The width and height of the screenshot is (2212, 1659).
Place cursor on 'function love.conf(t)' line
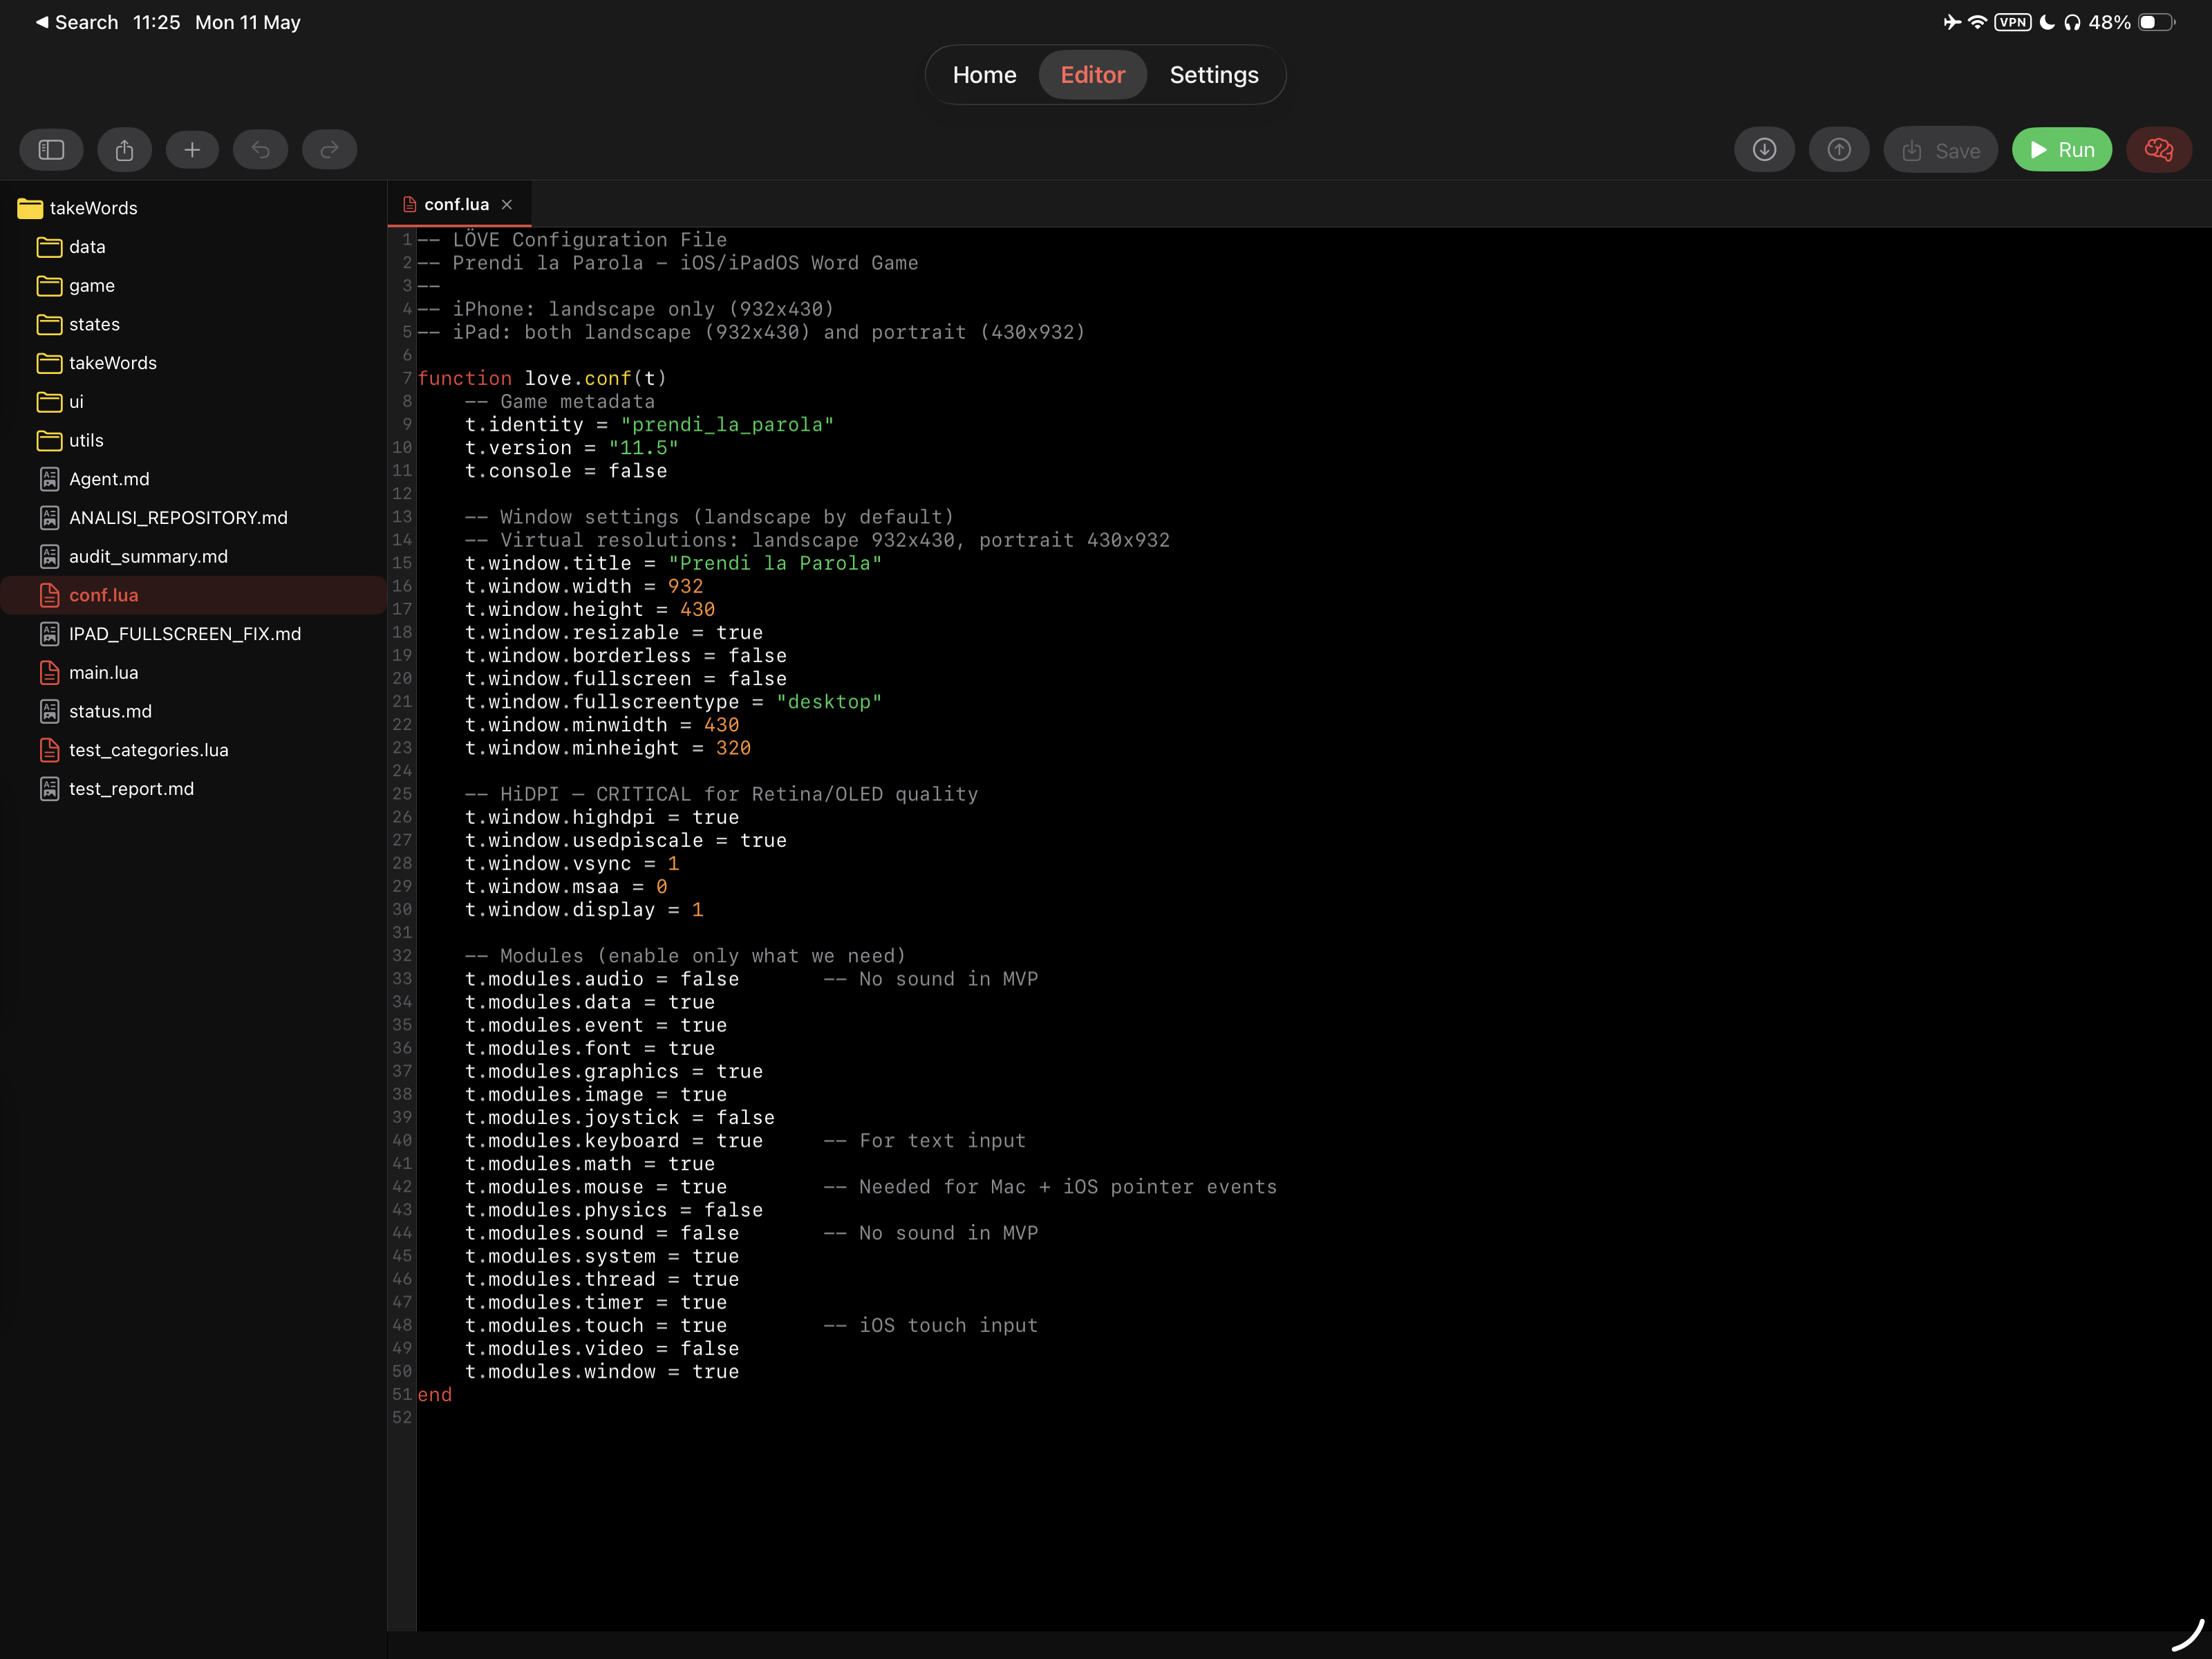[542, 378]
